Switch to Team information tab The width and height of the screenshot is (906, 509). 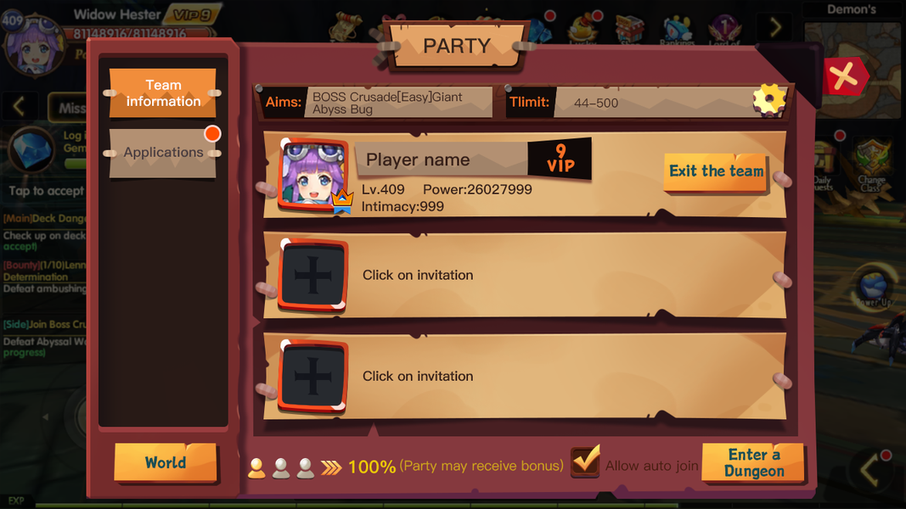click(163, 93)
